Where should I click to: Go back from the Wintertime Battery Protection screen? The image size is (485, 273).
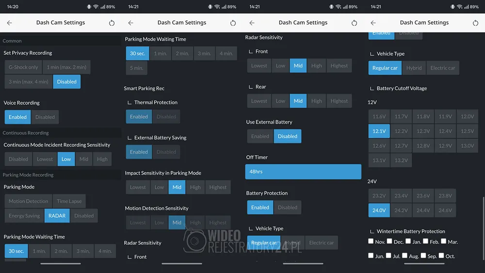373,23
